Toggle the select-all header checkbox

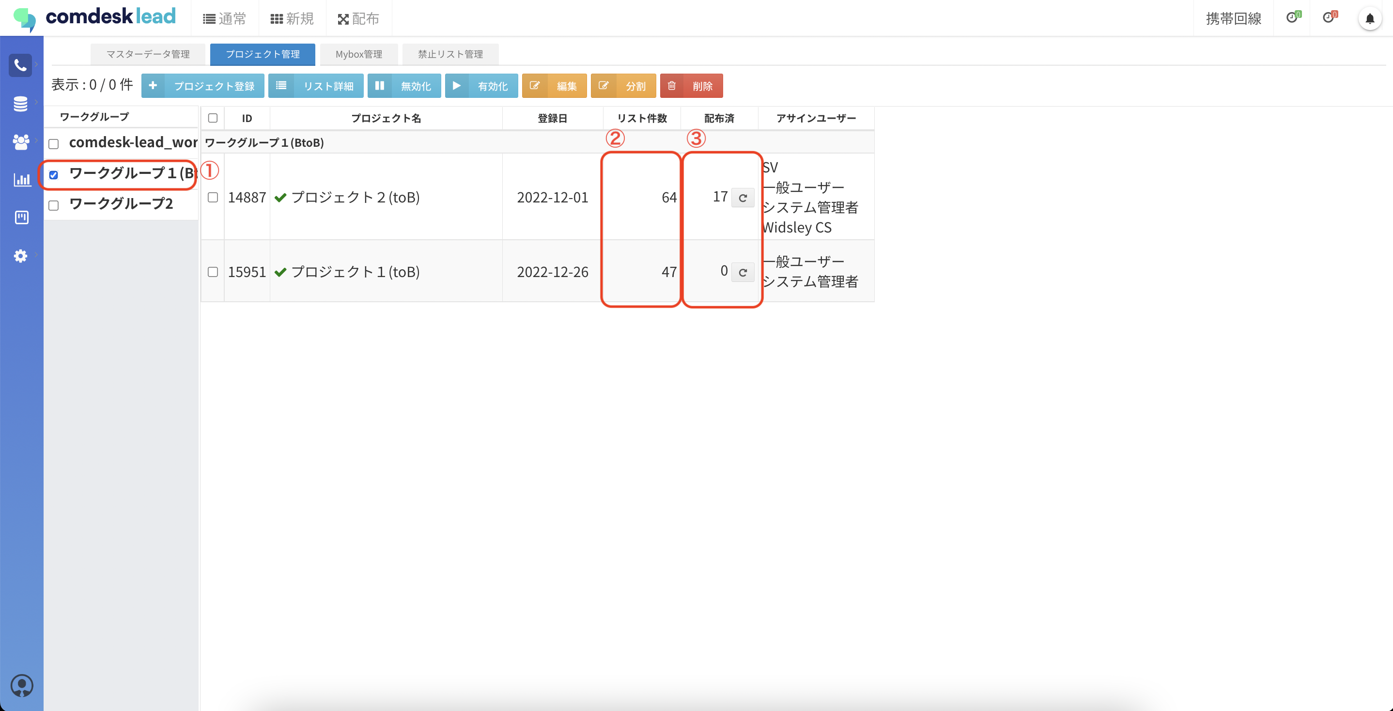tap(213, 118)
